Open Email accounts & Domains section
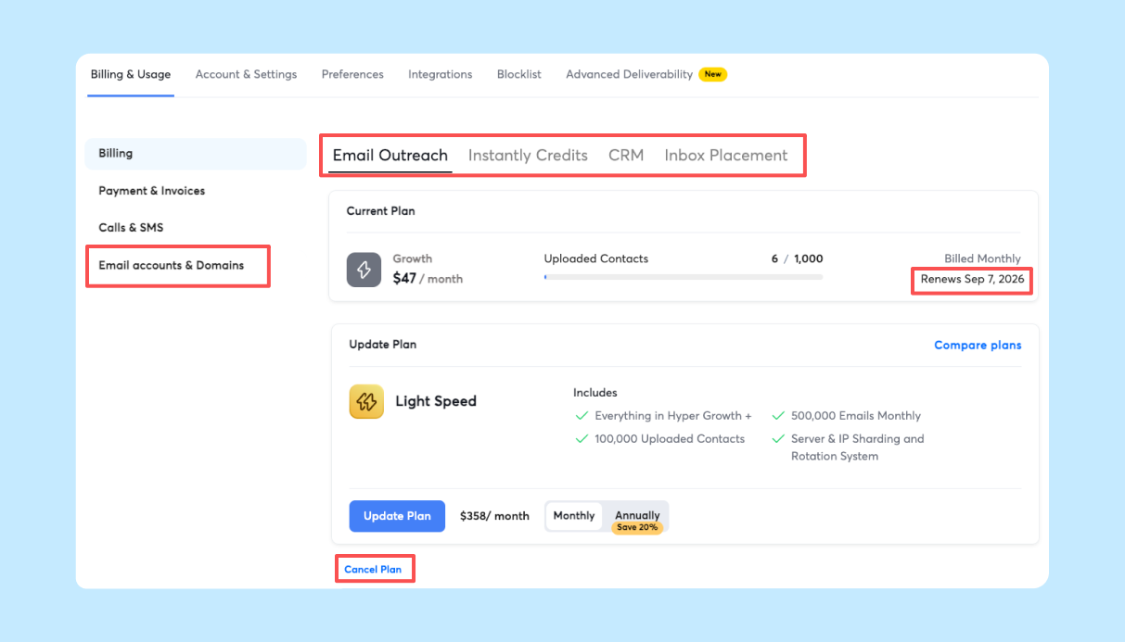This screenshot has width=1125, height=642. [x=172, y=265]
